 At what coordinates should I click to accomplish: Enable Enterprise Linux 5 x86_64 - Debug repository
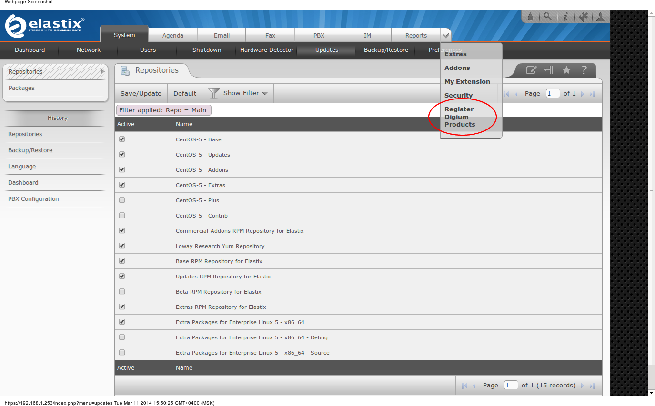[122, 337]
